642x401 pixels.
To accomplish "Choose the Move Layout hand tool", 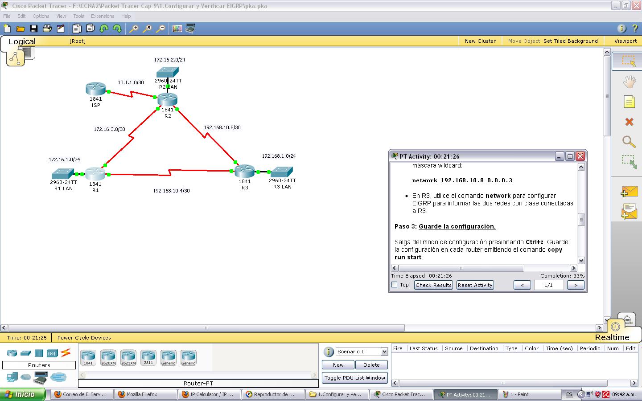I will (x=629, y=82).
